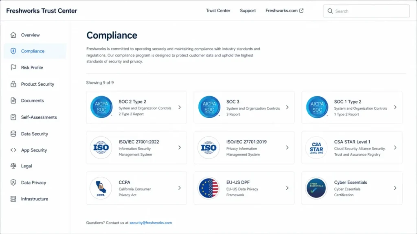
Task: Select Infrastructure label in sidebar
Action: pyautogui.click(x=35, y=199)
